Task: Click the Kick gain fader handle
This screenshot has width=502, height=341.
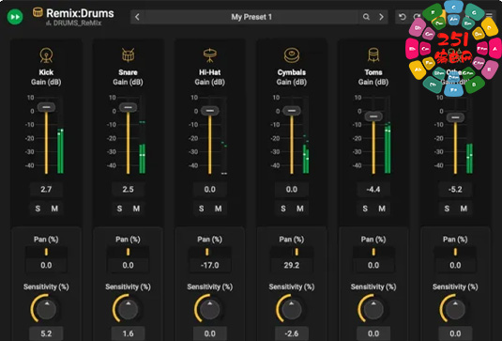Action: (46, 107)
